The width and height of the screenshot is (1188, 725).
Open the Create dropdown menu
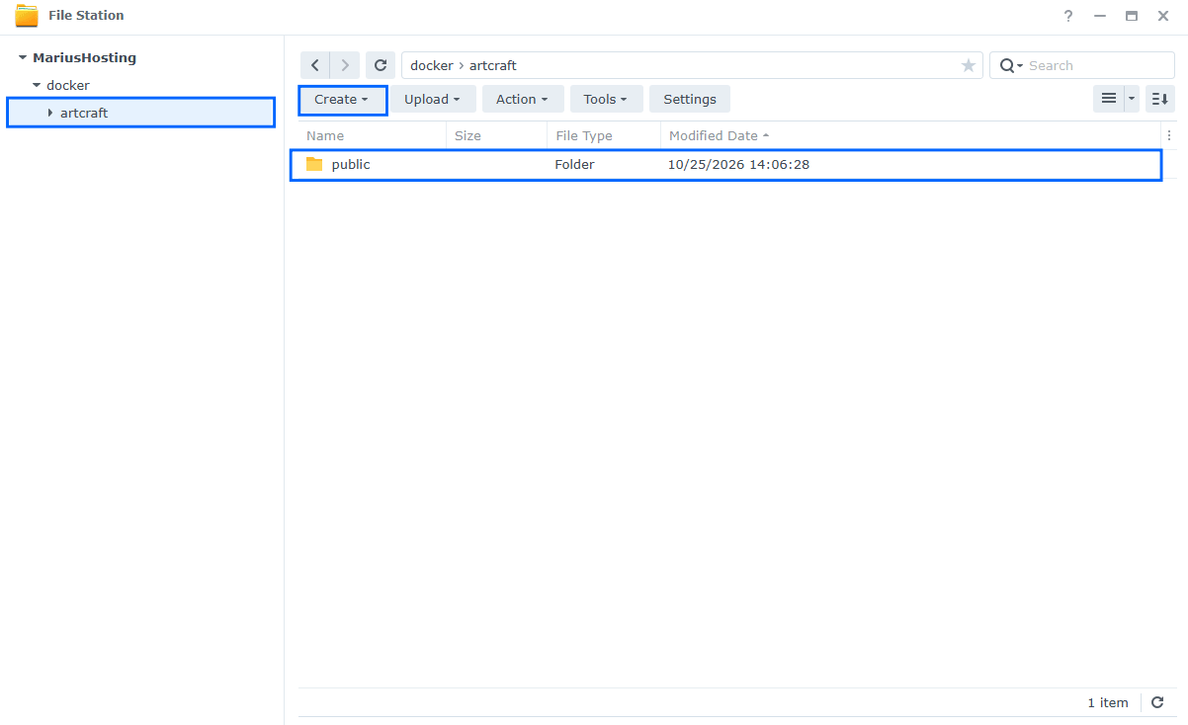click(x=342, y=99)
